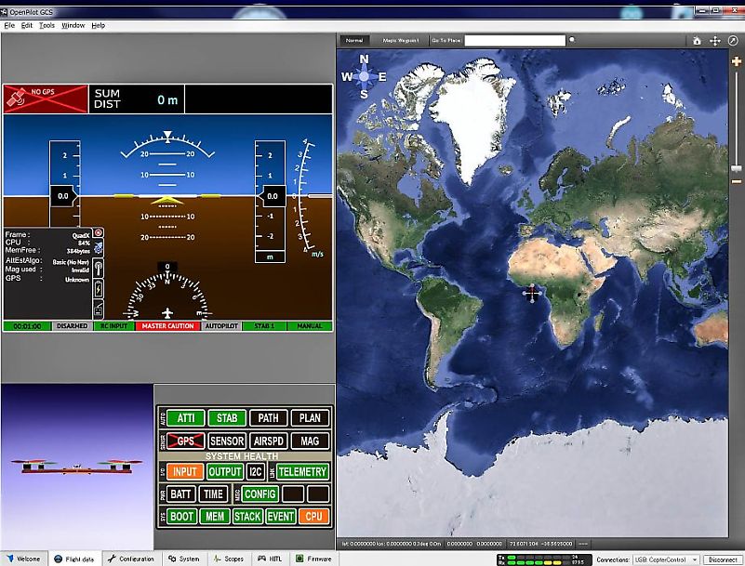Viewport: 745px width, 566px height.
Task: Click the compass arrow icon in map toolbar
Action: (733, 41)
